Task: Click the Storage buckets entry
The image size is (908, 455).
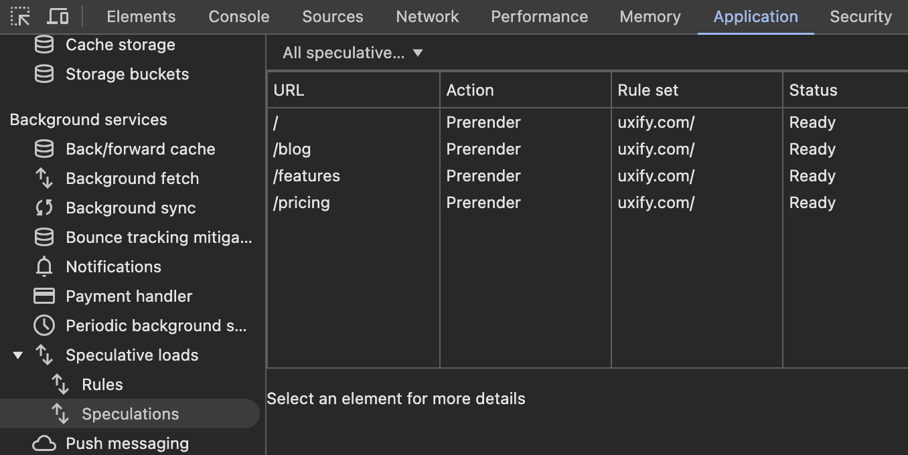Action: coord(127,74)
